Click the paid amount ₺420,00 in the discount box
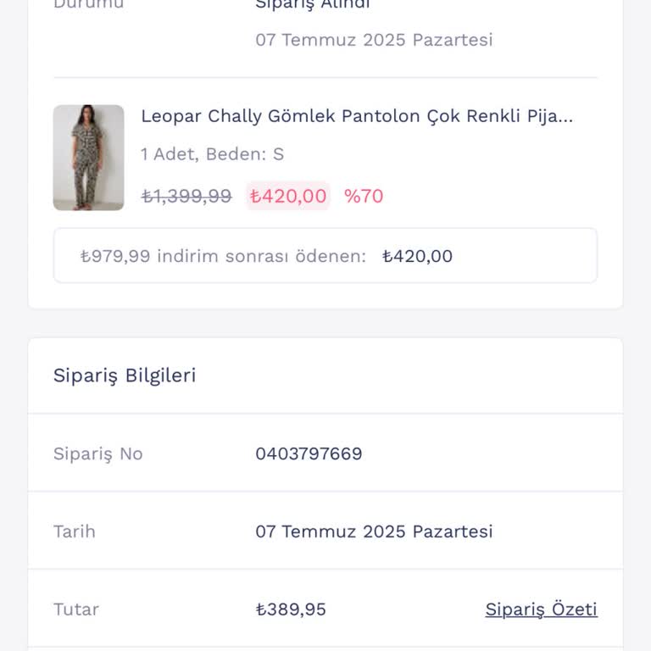Image resolution: width=651 pixels, height=651 pixels. (417, 256)
